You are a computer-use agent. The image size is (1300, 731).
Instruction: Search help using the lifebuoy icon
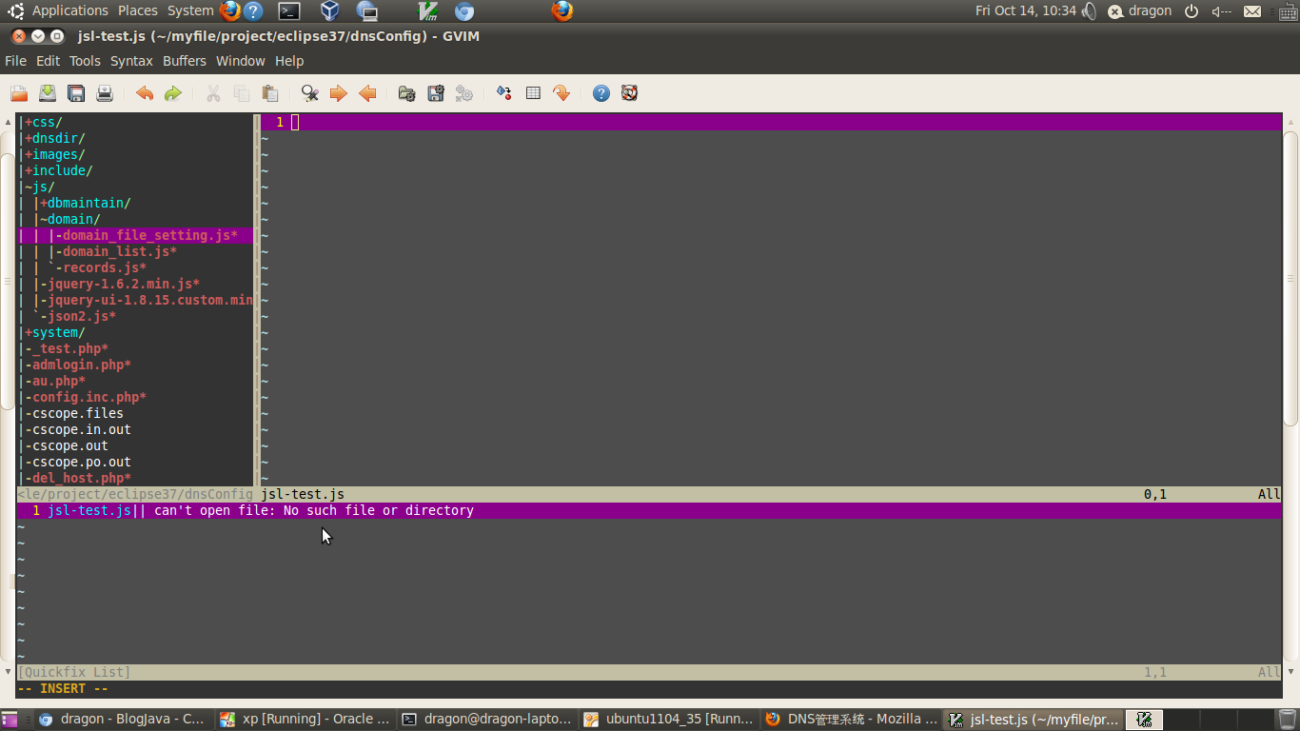tap(629, 93)
